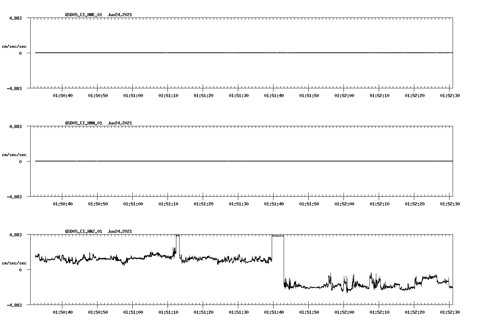
Task: Click the 01:51:50 time label under the HNN plot
Action: pos(309,204)
